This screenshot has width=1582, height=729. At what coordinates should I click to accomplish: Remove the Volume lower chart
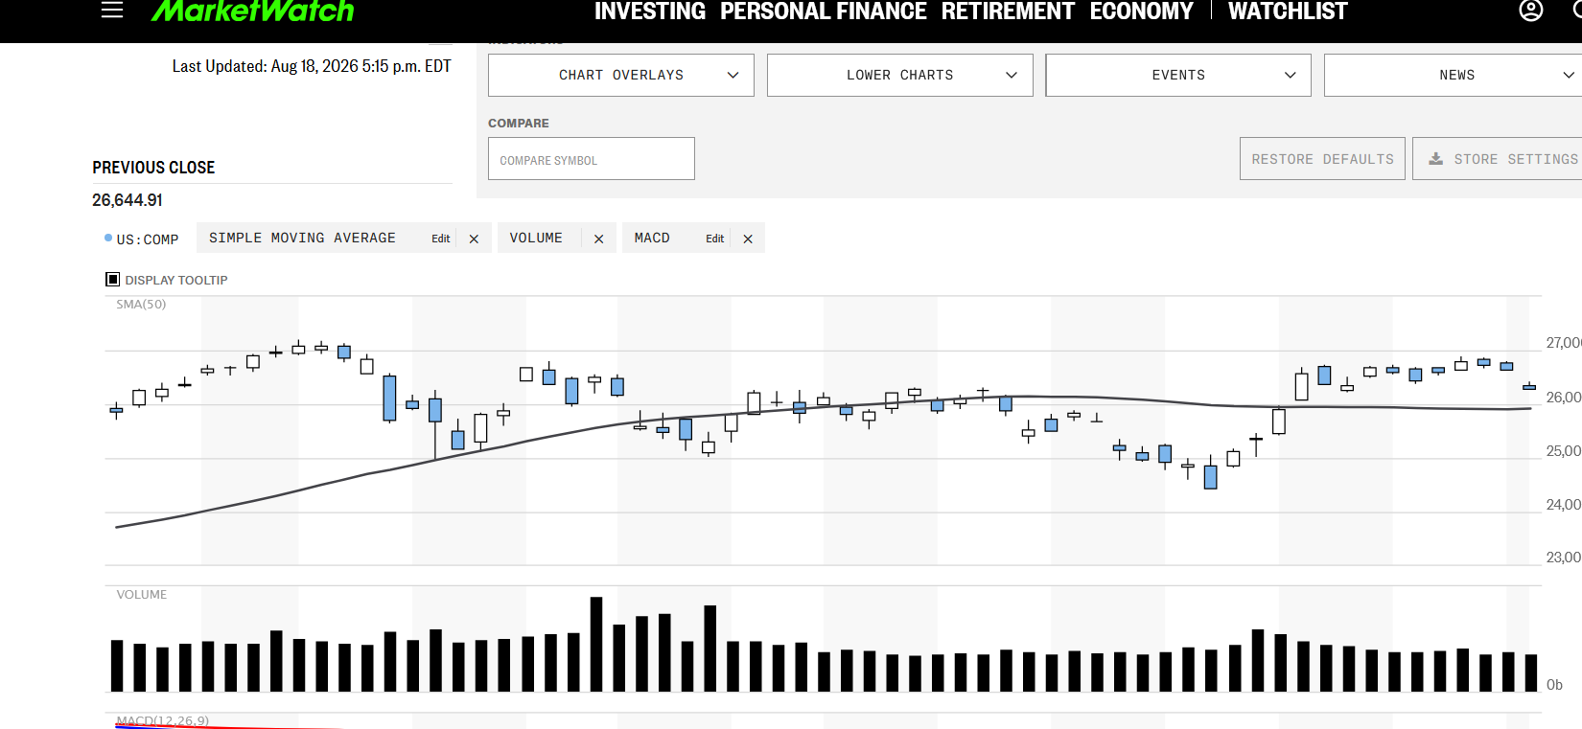(x=598, y=239)
